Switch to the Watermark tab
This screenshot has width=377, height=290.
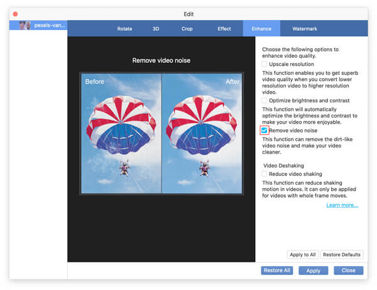305,29
